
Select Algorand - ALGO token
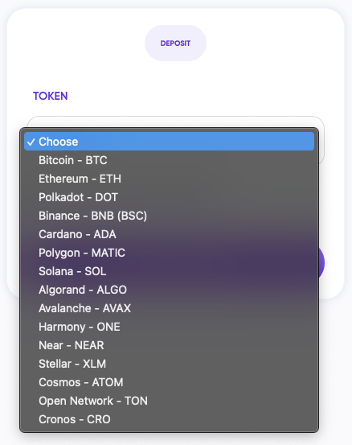point(170,290)
